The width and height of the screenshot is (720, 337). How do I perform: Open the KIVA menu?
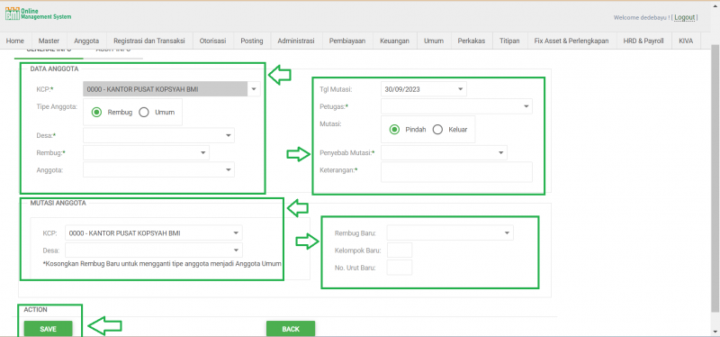point(686,41)
